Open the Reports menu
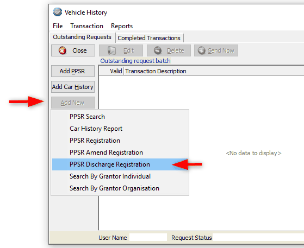This screenshot has height=248, width=304. coord(122,26)
